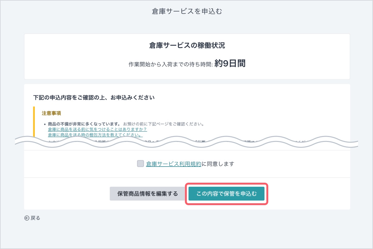This screenshot has width=373, height=249.
Task: Click the 倉庫サービスを申込む page title
Action: click(187, 12)
